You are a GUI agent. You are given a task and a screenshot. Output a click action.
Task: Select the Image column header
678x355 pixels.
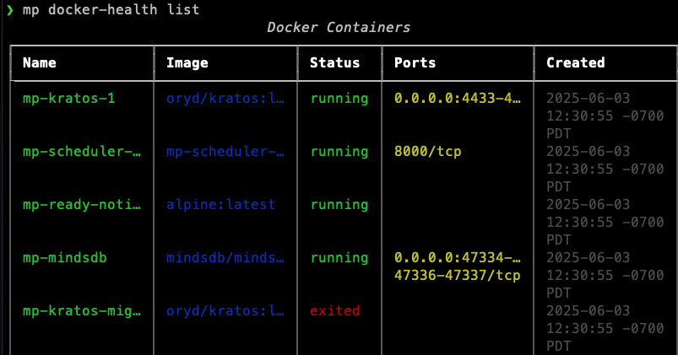(x=187, y=62)
